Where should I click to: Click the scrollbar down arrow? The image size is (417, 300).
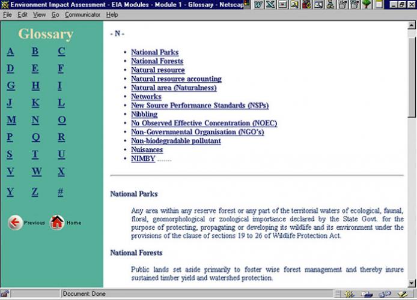pyautogui.click(x=412, y=283)
